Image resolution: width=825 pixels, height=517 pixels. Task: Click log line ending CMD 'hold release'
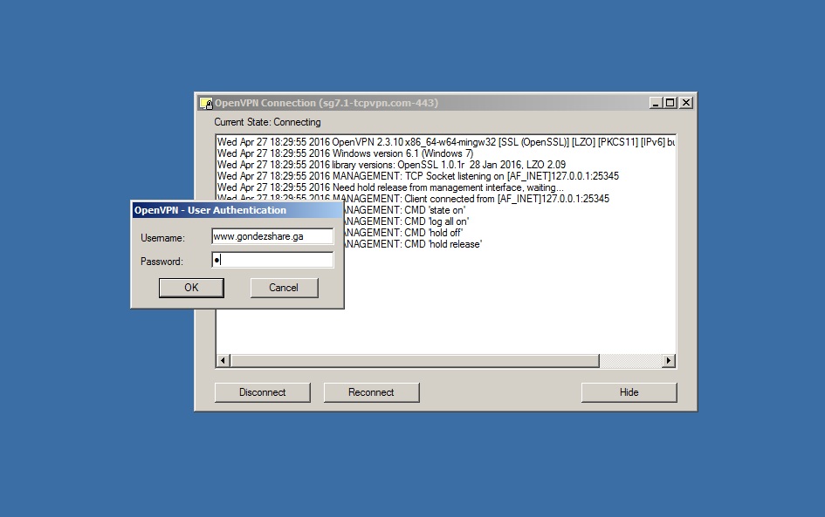(x=412, y=244)
